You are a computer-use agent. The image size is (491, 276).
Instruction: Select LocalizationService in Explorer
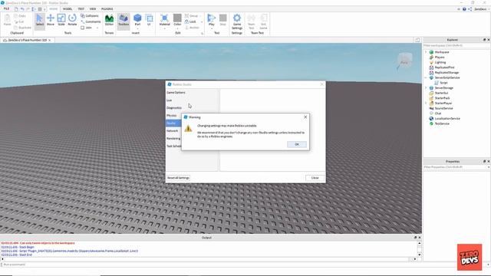tap(447, 119)
